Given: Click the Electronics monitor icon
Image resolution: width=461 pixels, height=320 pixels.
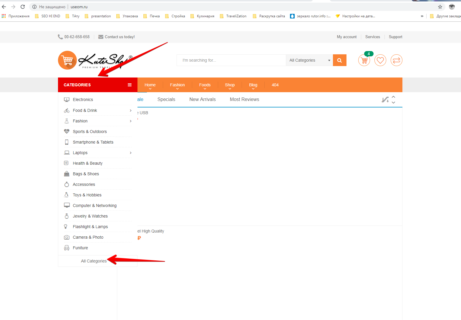Looking at the screenshot, I should (67, 100).
